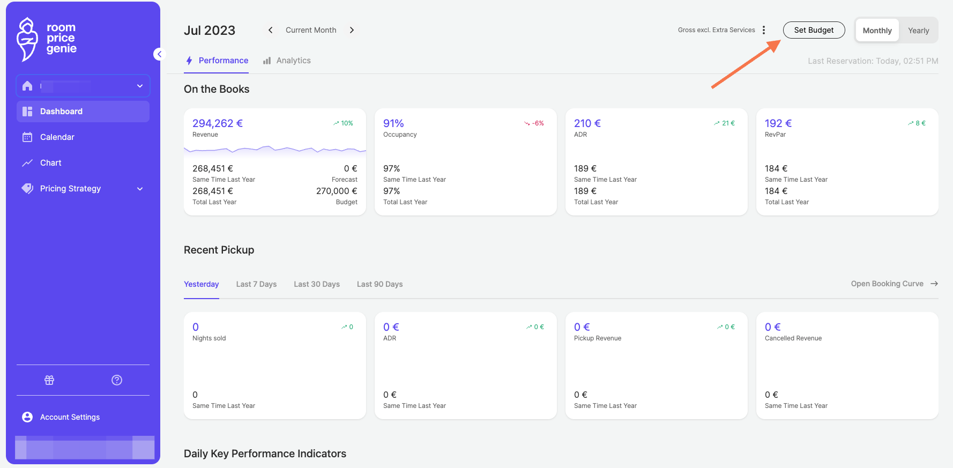Collapse the sidebar with the arrow button
Screen dimensions: 953x468
pyautogui.click(x=159, y=54)
